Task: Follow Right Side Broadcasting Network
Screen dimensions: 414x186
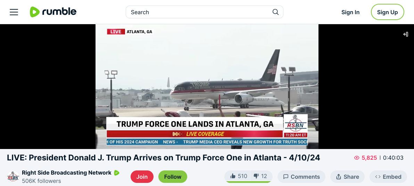Action: 173,177
